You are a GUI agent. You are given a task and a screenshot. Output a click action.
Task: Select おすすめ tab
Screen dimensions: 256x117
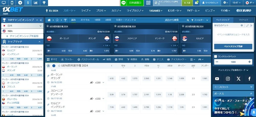tap(85, 20)
